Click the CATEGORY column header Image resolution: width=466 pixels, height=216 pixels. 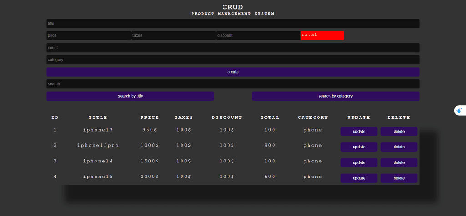pos(313,118)
